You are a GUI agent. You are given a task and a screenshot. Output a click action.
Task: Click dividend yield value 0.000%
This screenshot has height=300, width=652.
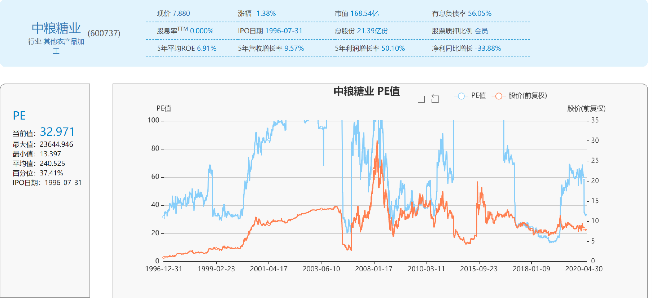pyautogui.click(x=202, y=31)
